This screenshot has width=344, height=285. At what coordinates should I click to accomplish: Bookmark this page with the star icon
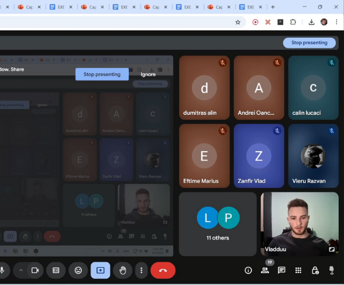coord(238,22)
